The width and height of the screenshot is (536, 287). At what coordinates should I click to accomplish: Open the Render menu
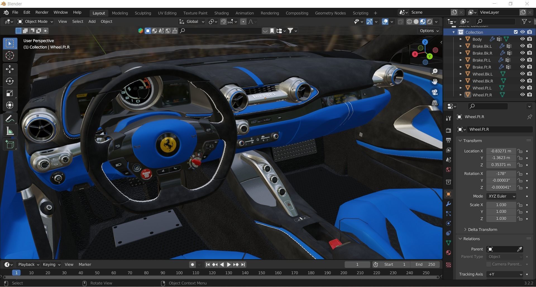pos(42,13)
